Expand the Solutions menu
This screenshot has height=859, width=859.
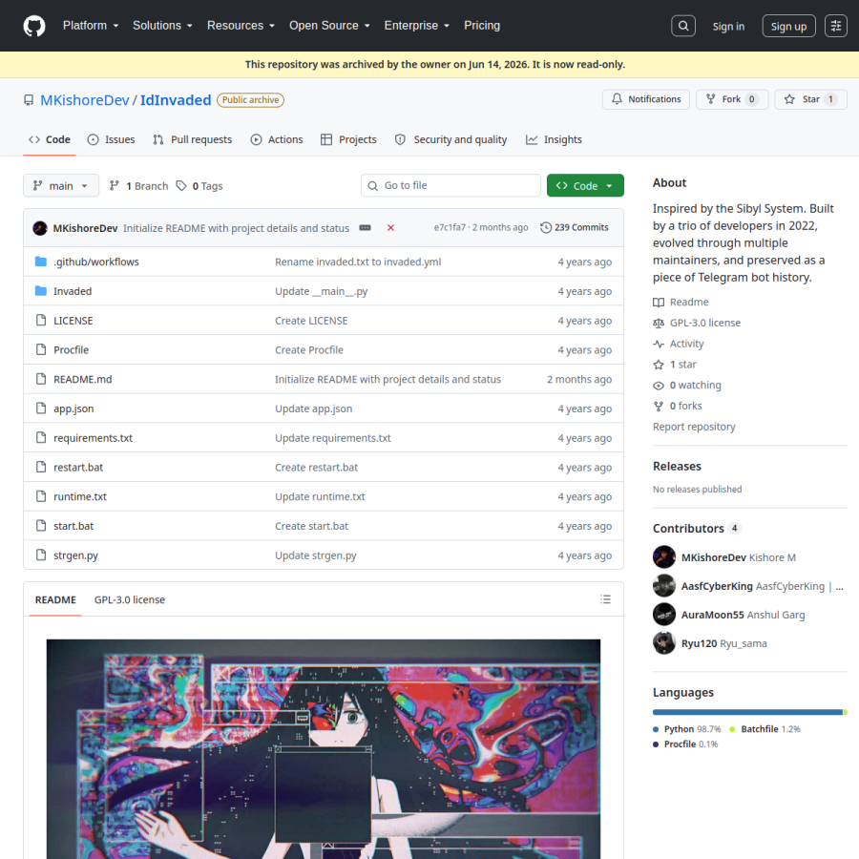click(x=162, y=26)
